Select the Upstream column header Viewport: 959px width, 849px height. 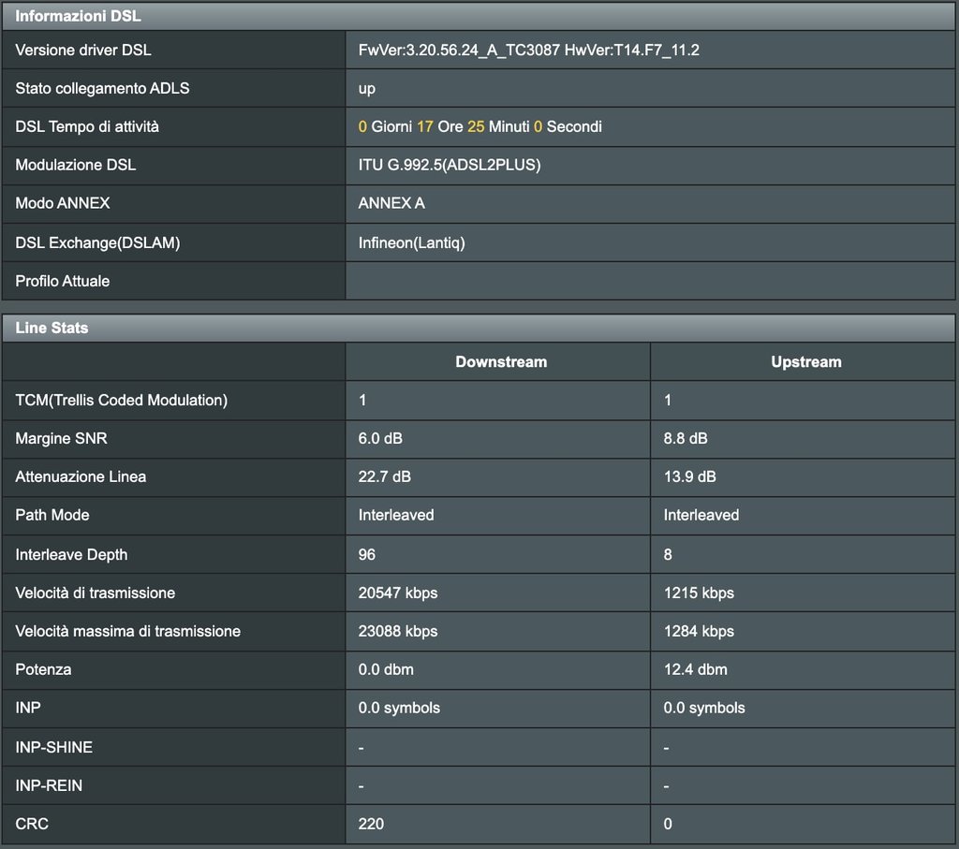(x=805, y=361)
